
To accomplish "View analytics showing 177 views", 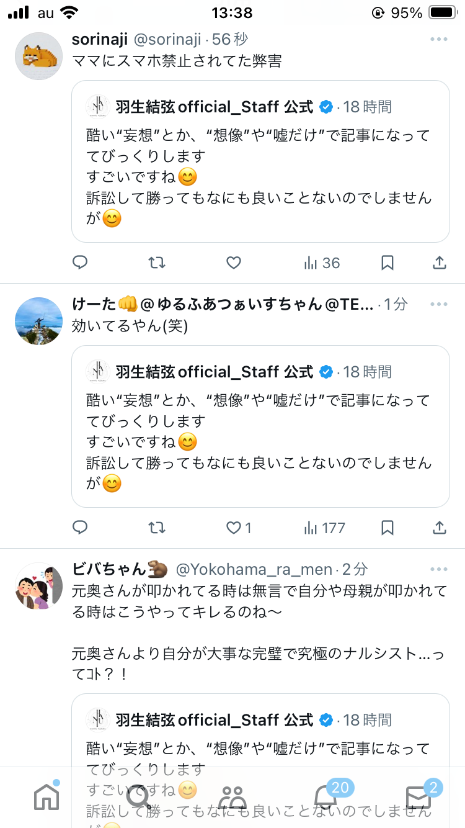I will point(324,528).
